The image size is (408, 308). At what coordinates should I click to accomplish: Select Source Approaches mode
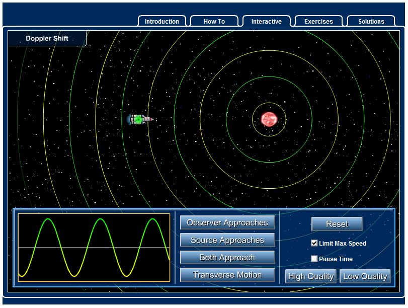click(x=227, y=240)
